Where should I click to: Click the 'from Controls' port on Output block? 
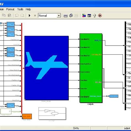click(x=85, y=72)
